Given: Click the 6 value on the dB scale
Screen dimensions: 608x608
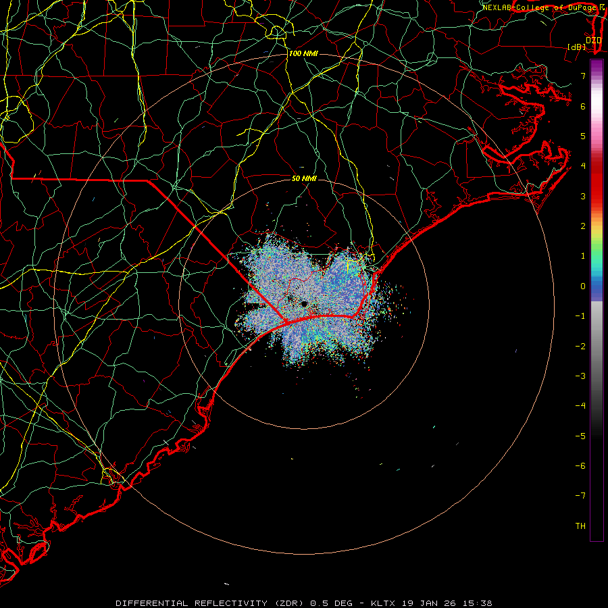Looking at the screenshot, I should [x=583, y=106].
